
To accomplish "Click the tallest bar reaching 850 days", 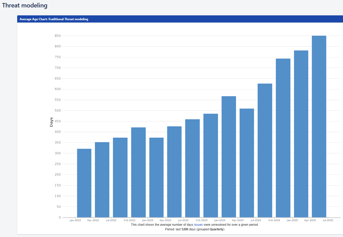I will [x=319, y=126].
